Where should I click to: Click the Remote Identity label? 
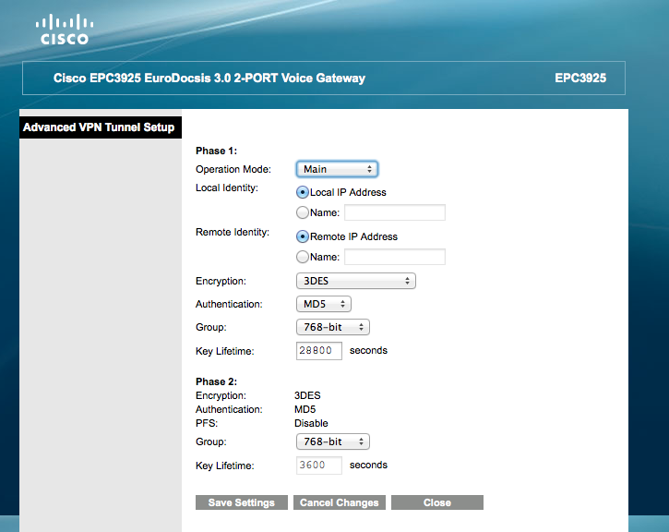[x=233, y=232]
